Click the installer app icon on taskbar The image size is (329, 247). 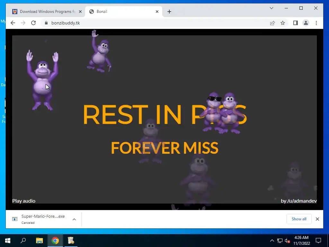tap(71, 241)
